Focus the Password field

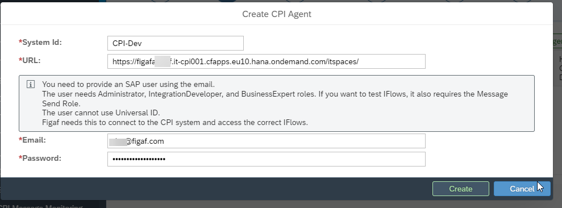point(267,159)
